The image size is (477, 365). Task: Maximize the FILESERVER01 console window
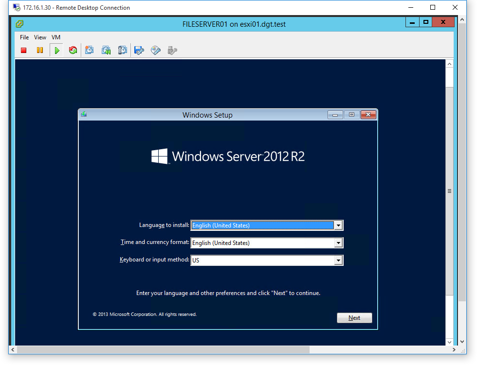[426, 22]
